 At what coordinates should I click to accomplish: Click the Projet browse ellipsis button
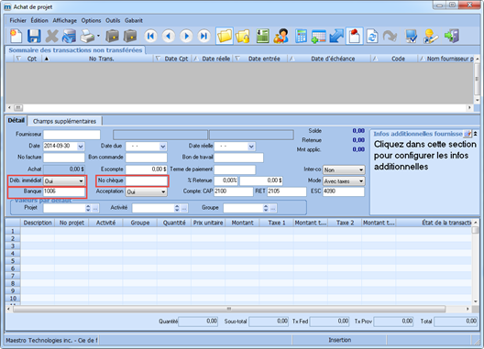tap(95, 208)
